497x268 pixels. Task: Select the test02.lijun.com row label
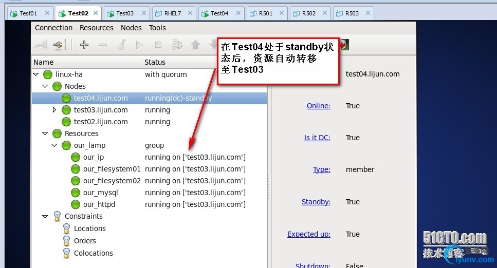(101, 122)
